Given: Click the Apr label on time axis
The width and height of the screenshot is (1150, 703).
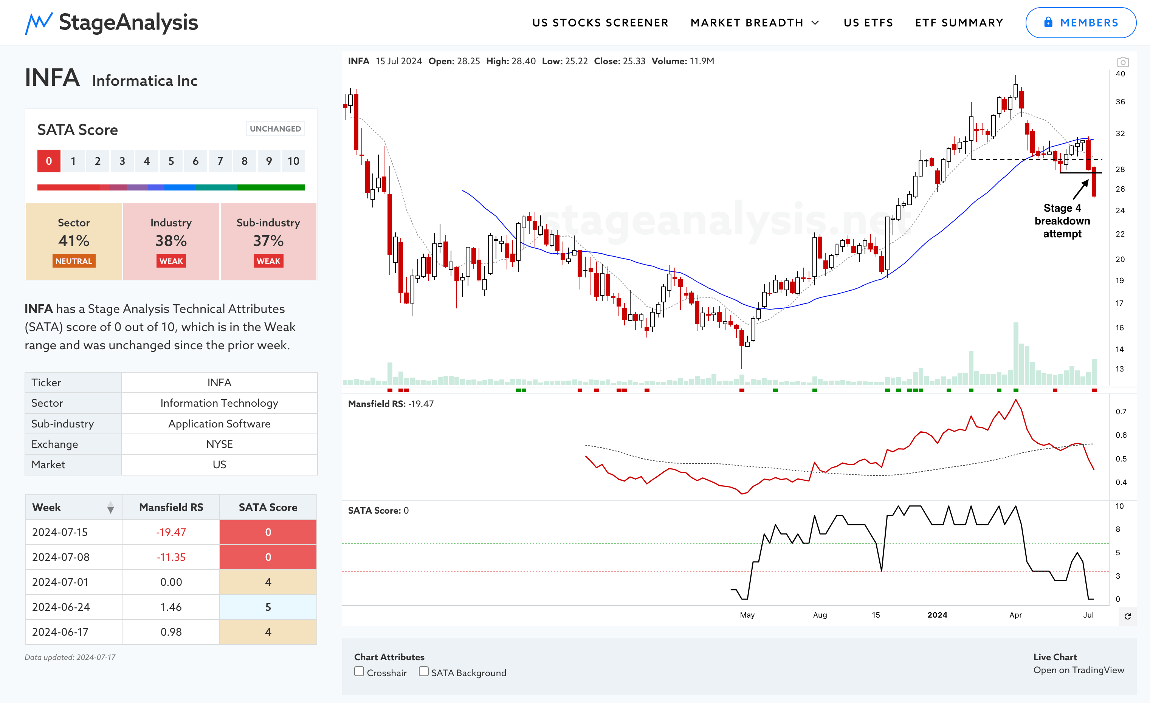Looking at the screenshot, I should [1015, 615].
